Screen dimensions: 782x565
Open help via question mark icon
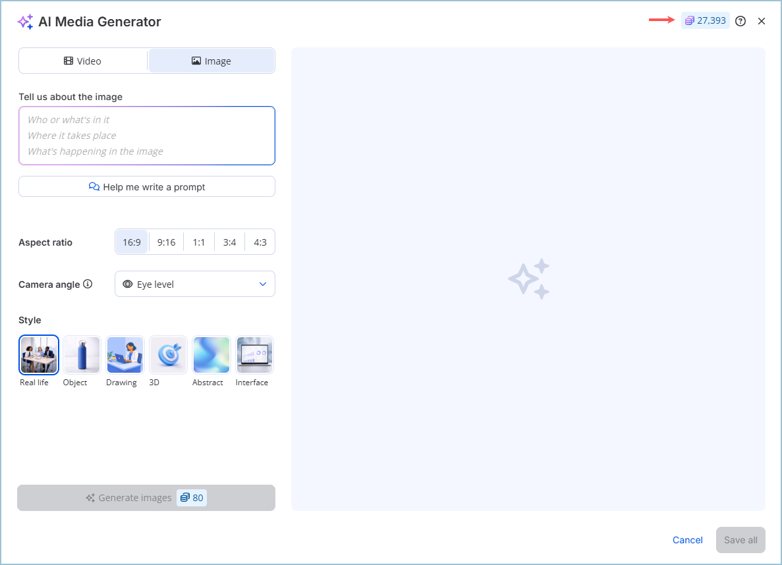(740, 21)
